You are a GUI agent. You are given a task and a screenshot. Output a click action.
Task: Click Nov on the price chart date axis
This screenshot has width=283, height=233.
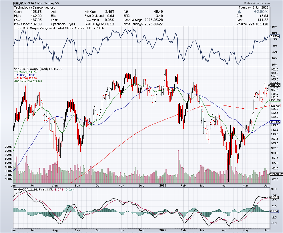coord(121,185)
